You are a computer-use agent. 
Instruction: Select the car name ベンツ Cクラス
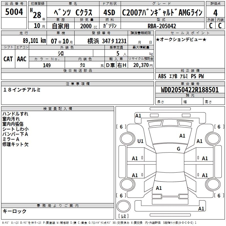[x=73, y=12]
